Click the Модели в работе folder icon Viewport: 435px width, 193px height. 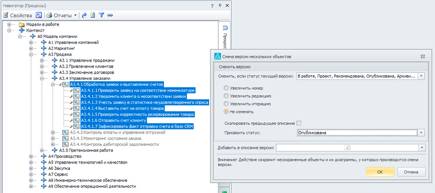pyautogui.click(x=22, y=25)
